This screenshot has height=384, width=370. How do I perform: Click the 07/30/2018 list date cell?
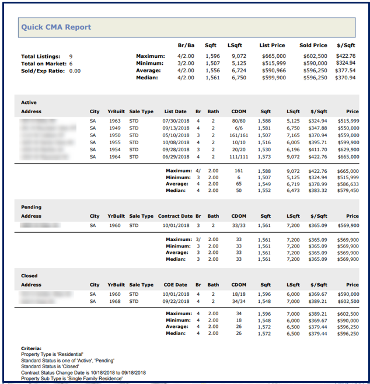click(176, 121)
